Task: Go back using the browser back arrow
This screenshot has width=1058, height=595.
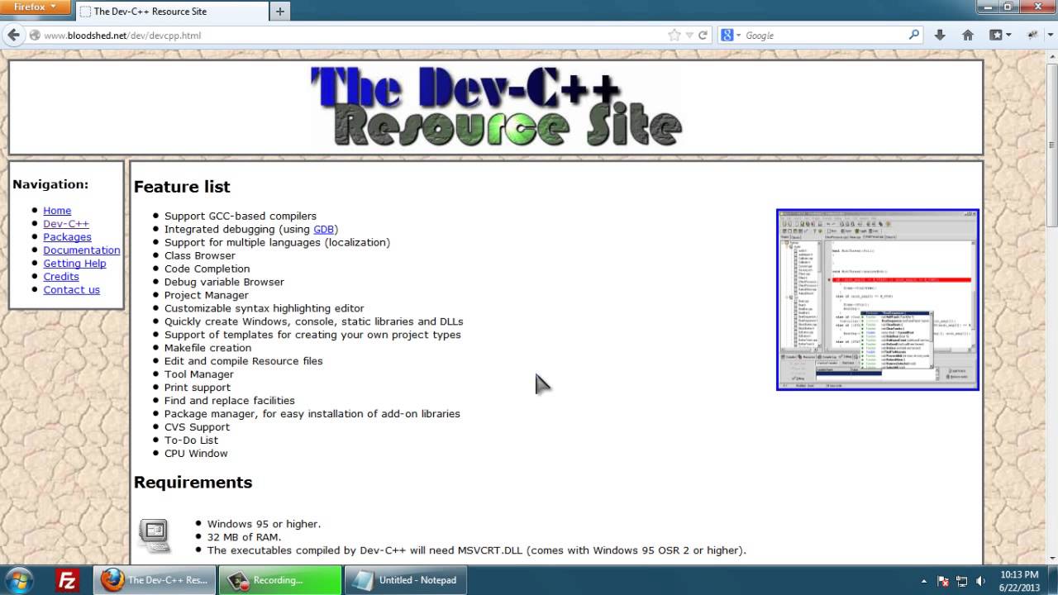Action: [13, 35]
